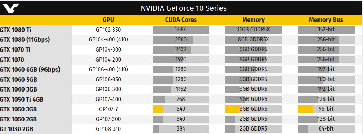Click the GPU column header

[x=109, y=20]
